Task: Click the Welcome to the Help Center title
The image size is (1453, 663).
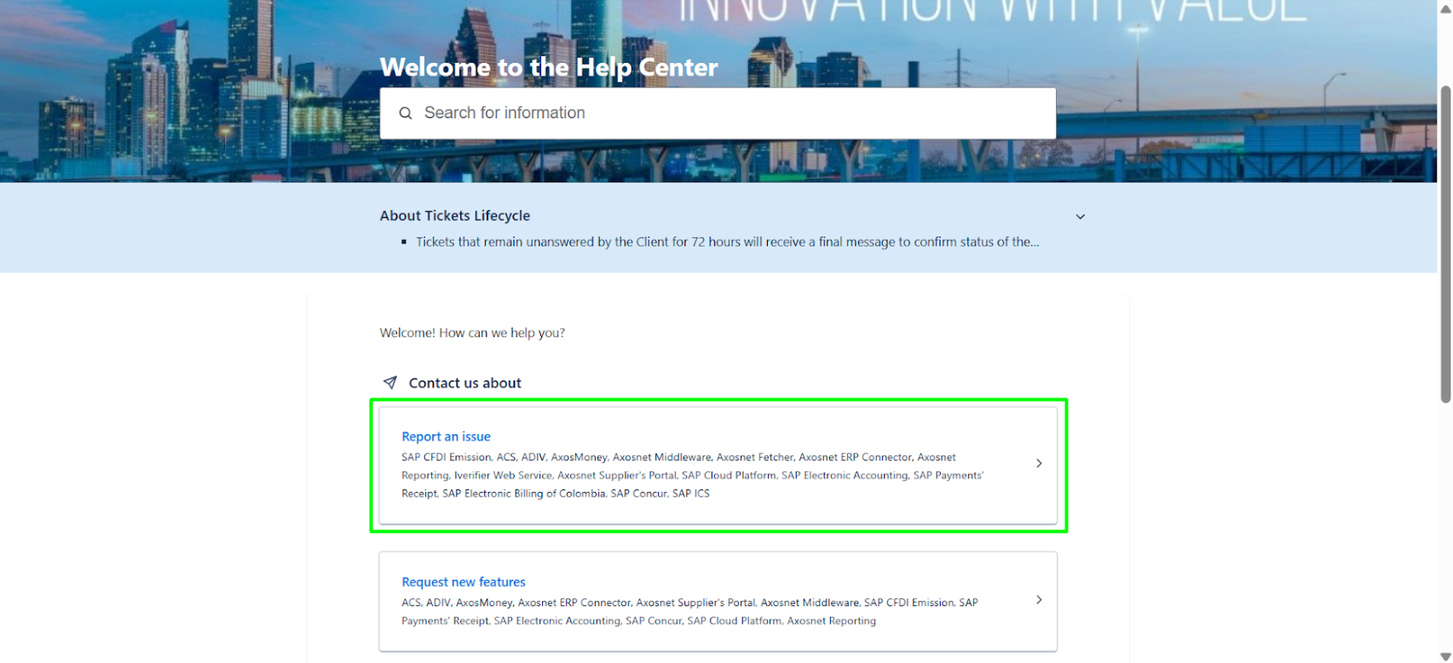Action: (548, 67)
